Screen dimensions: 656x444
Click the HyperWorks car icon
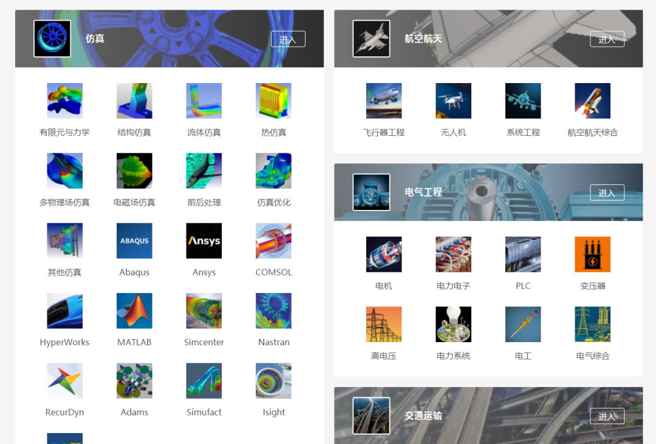(x=64, y=311)
